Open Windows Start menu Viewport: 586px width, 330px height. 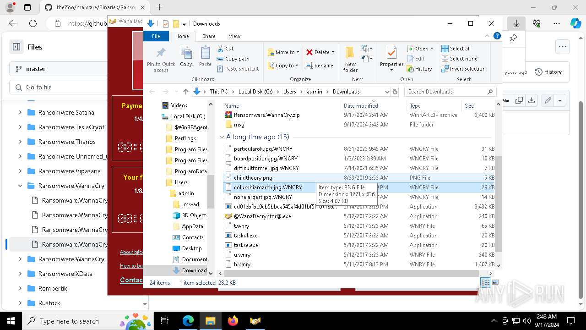click(11, 321)
